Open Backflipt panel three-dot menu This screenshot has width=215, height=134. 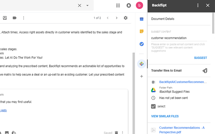198,5
